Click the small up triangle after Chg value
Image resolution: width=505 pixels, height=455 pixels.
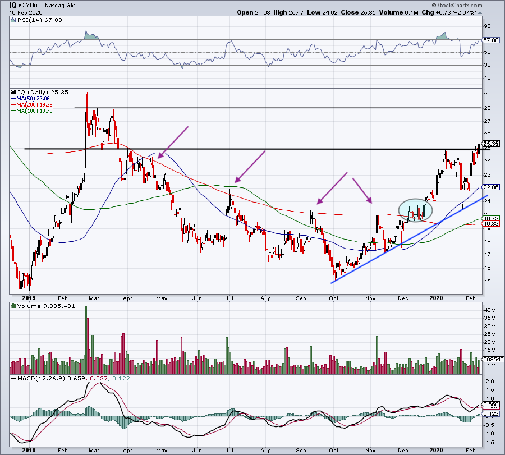tap(480, 13)
